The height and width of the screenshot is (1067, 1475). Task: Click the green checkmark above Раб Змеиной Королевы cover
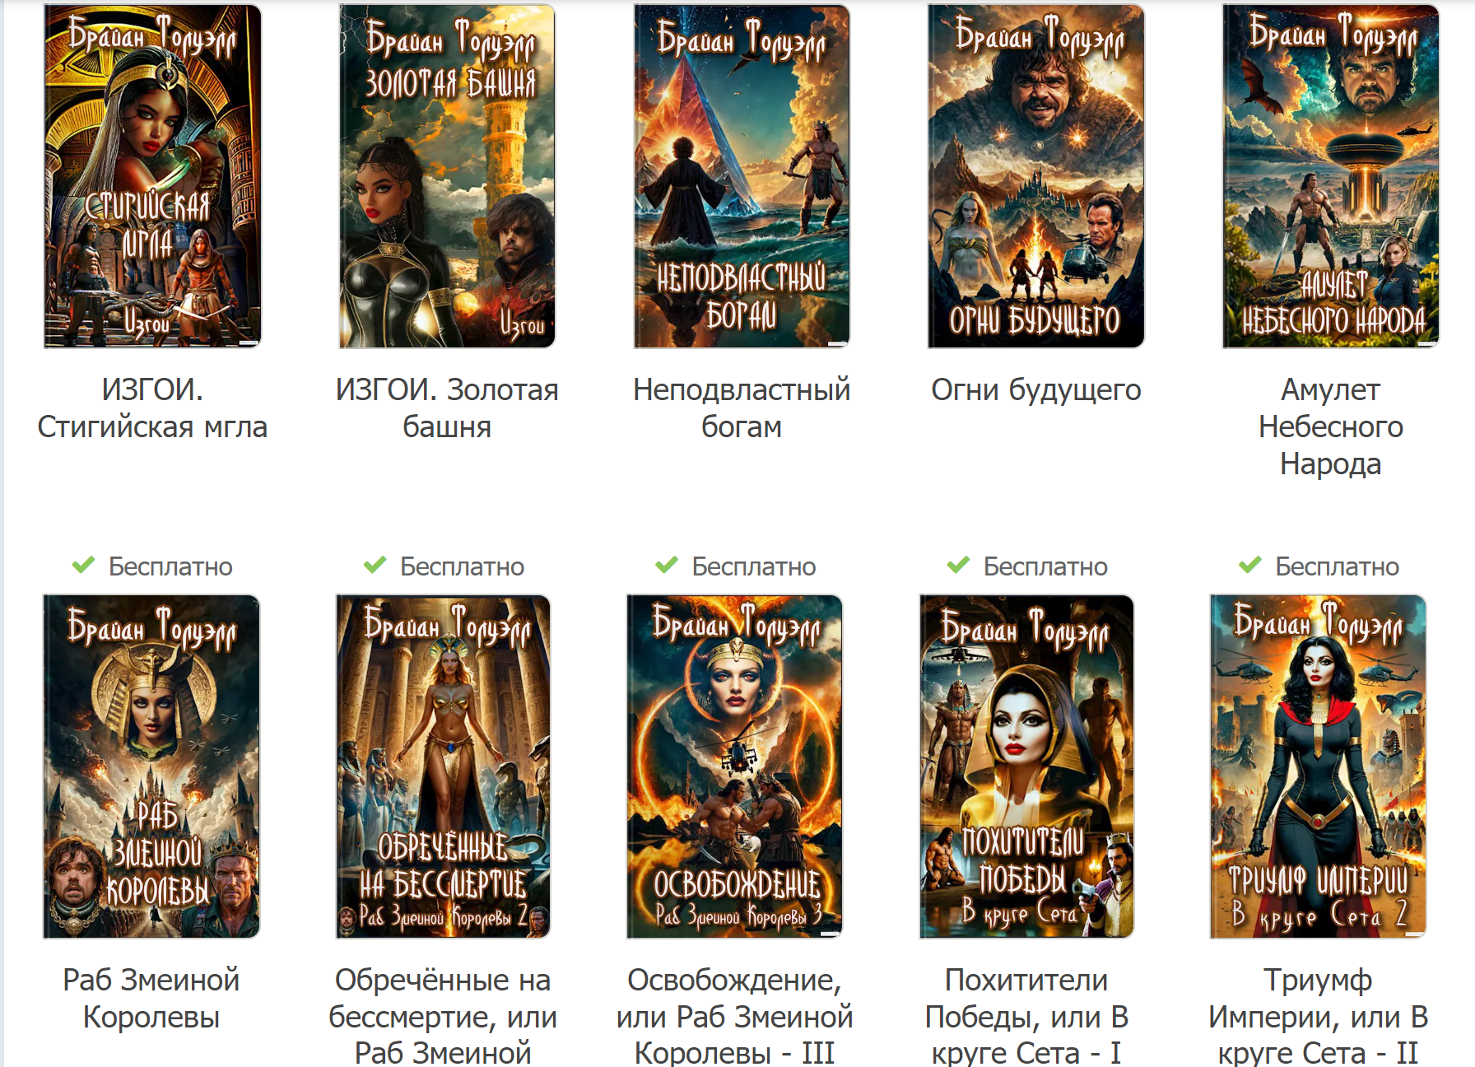(x=83, y=566)
